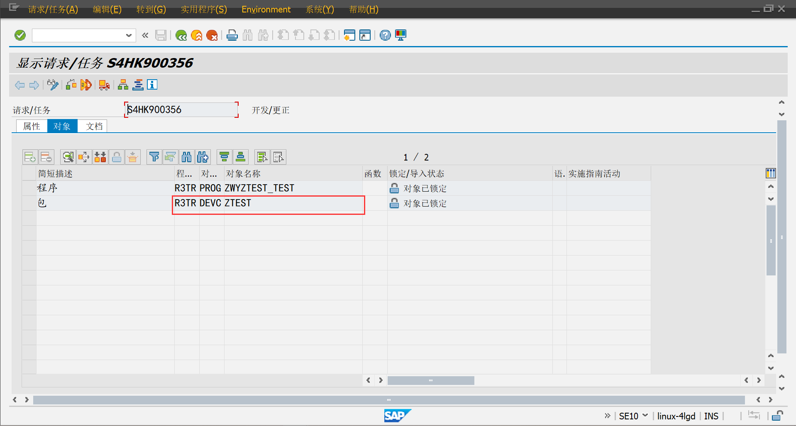Image resolution: width=796 pixels, height=426 pixels.
Task: Click the gray list layout icon
Action: click(278, 157)
